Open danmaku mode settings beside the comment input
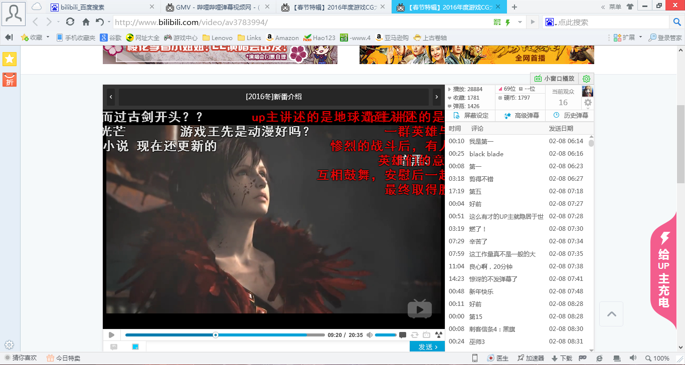685x365 pixels. click(114, 347)
